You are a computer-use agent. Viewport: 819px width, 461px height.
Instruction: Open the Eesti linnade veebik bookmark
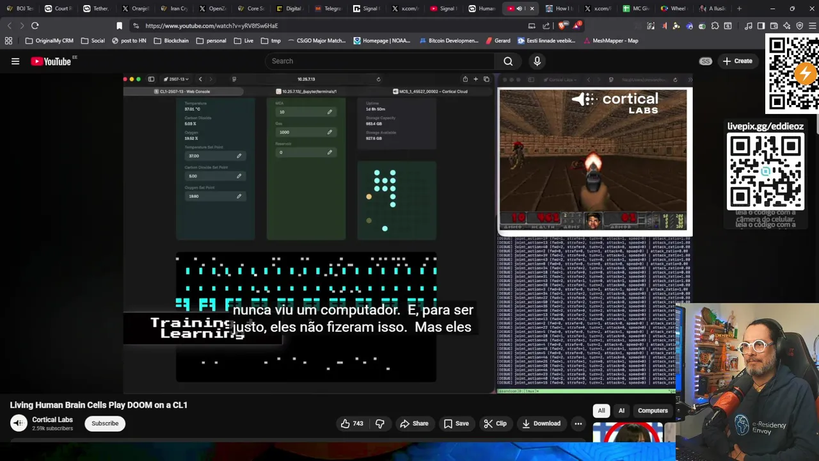tap(546, 40)
